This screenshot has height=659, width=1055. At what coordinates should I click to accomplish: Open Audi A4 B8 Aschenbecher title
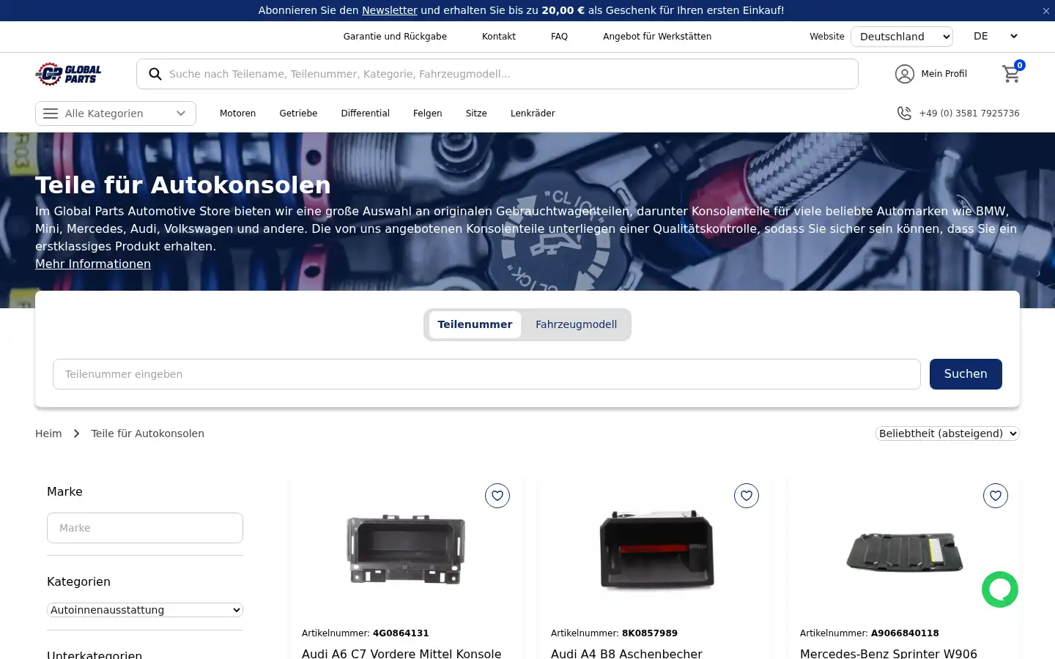point(626,653)
